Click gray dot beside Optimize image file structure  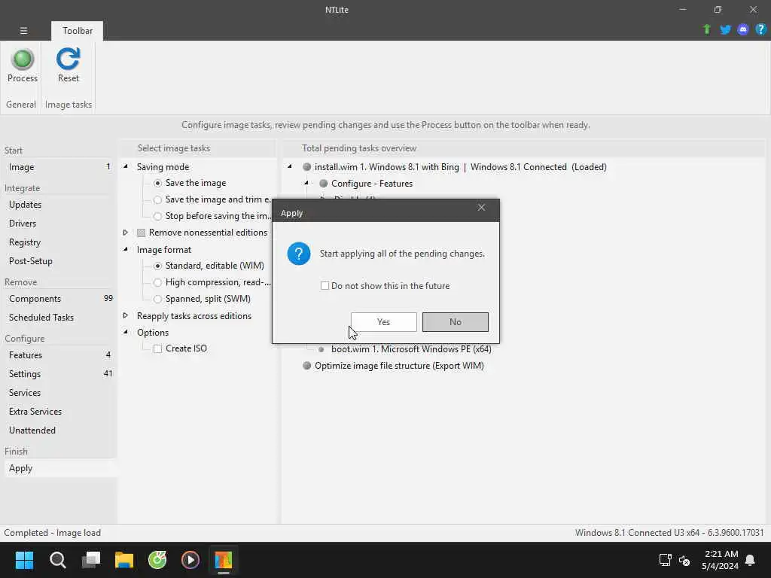coord(307,366)
